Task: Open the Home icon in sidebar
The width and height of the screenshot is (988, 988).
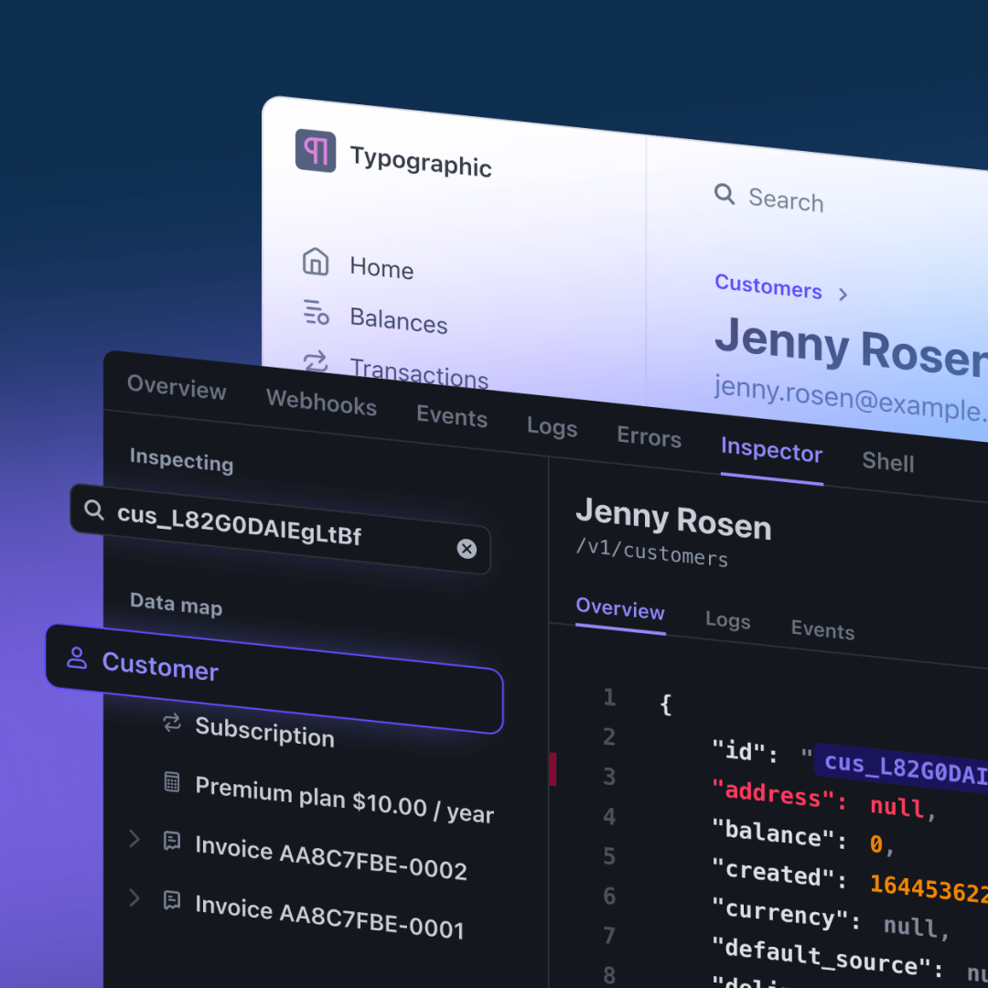Action: 315,261
